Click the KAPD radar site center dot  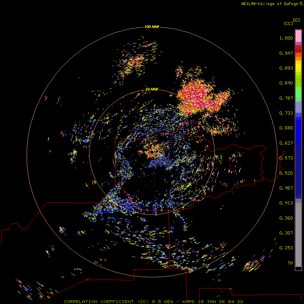point(152,152)
